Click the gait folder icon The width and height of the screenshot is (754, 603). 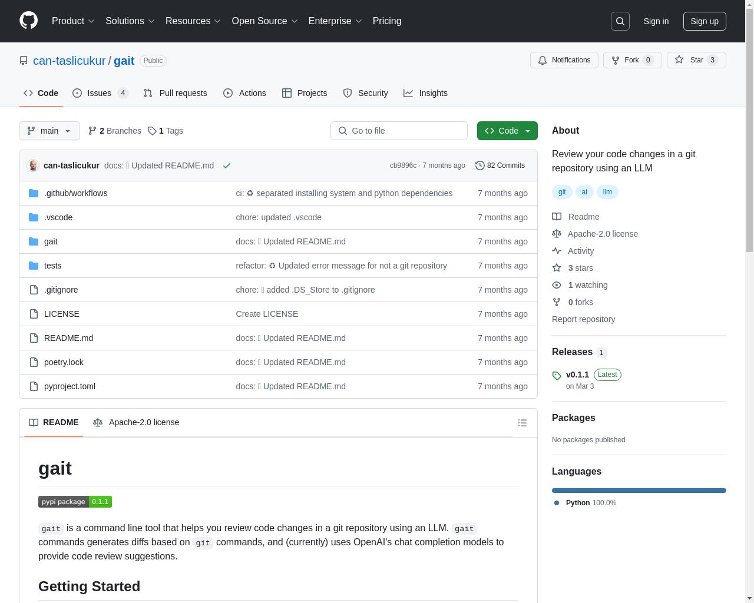[34, 241]
